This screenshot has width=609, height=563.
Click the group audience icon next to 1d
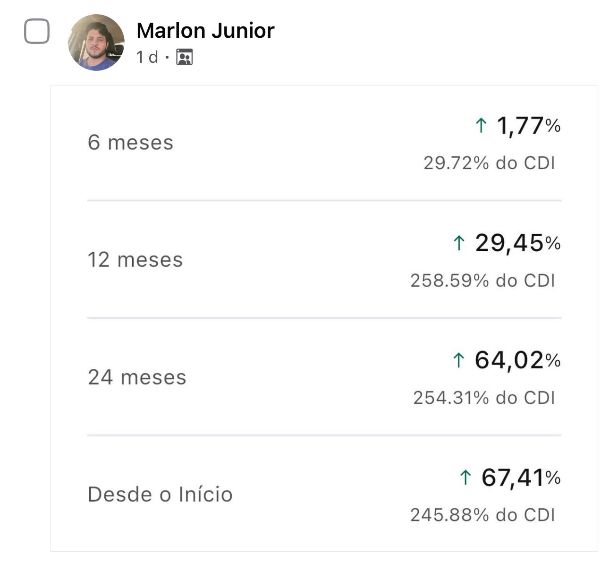point(185,57)
